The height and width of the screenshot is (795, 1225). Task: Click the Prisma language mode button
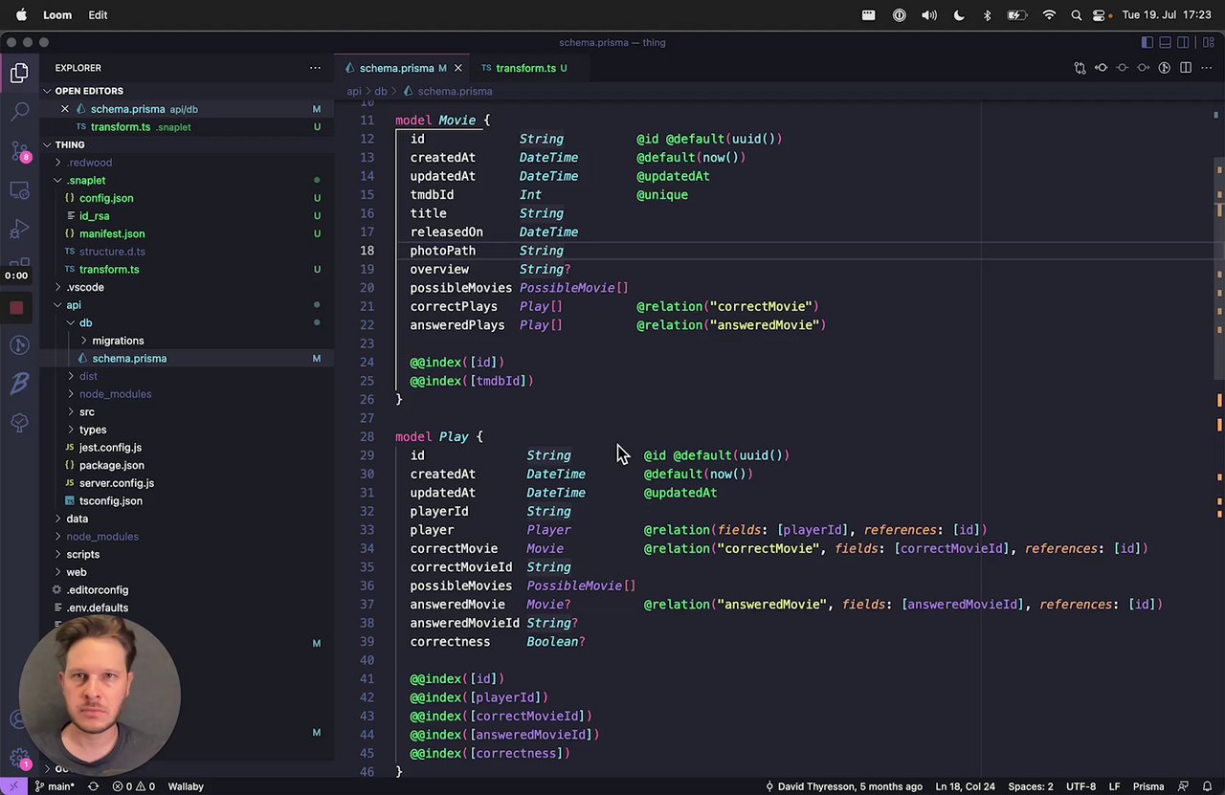[1147, 786]
